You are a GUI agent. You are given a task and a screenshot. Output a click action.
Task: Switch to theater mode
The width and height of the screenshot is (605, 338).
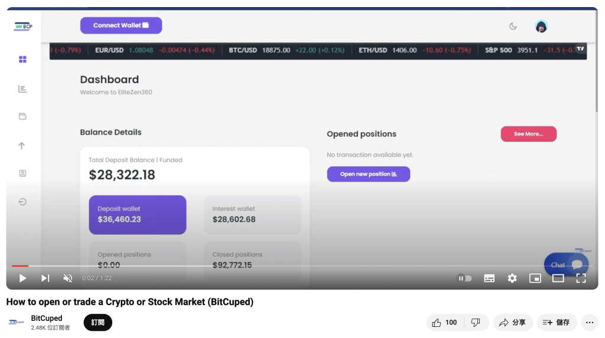[x=558, y=278]
